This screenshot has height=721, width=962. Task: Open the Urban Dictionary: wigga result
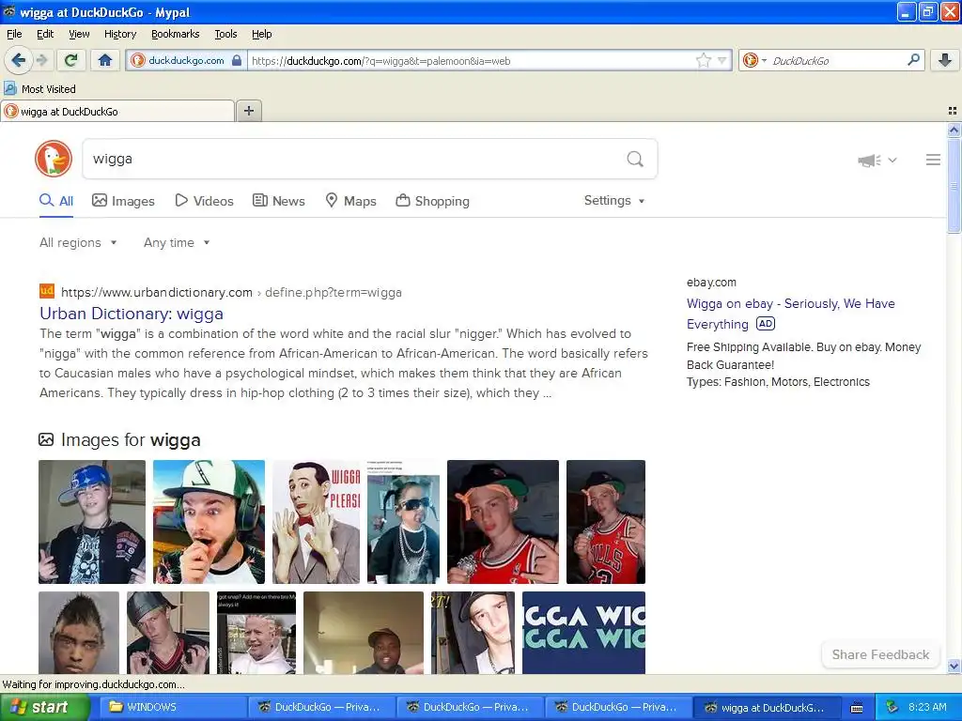132,314
